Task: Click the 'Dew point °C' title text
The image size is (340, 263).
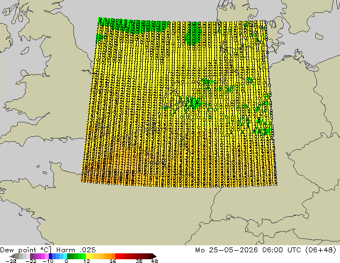Action: pos(26,250)
